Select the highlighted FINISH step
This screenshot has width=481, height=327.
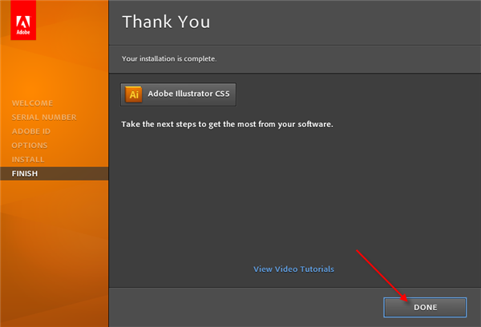55,173
